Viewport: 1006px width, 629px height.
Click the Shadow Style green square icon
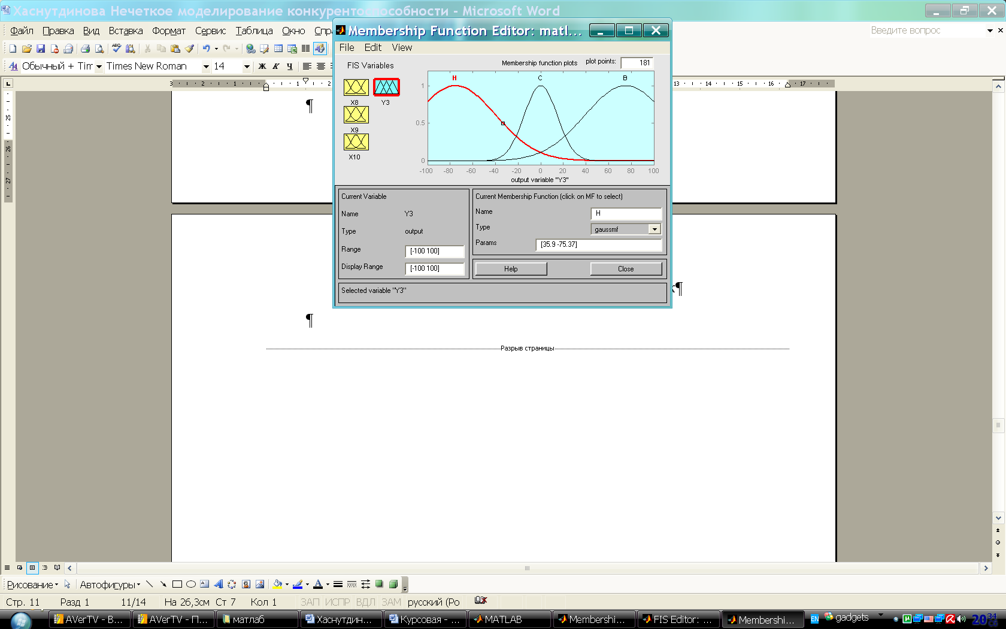[x=379, y=584]
